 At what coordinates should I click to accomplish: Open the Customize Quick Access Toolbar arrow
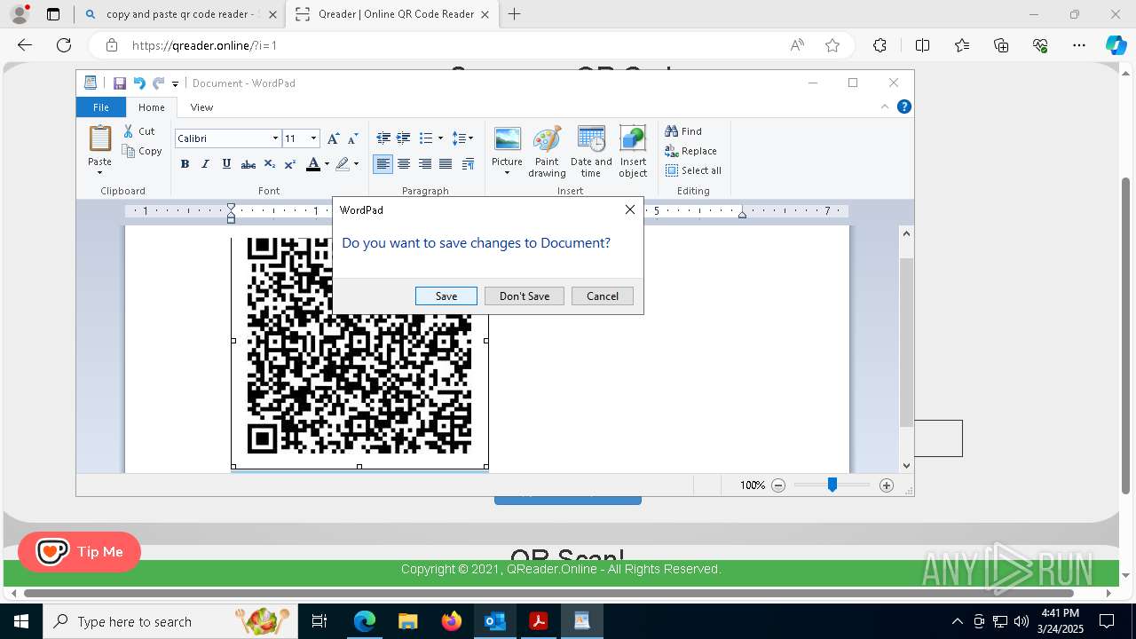click(175, 84)
